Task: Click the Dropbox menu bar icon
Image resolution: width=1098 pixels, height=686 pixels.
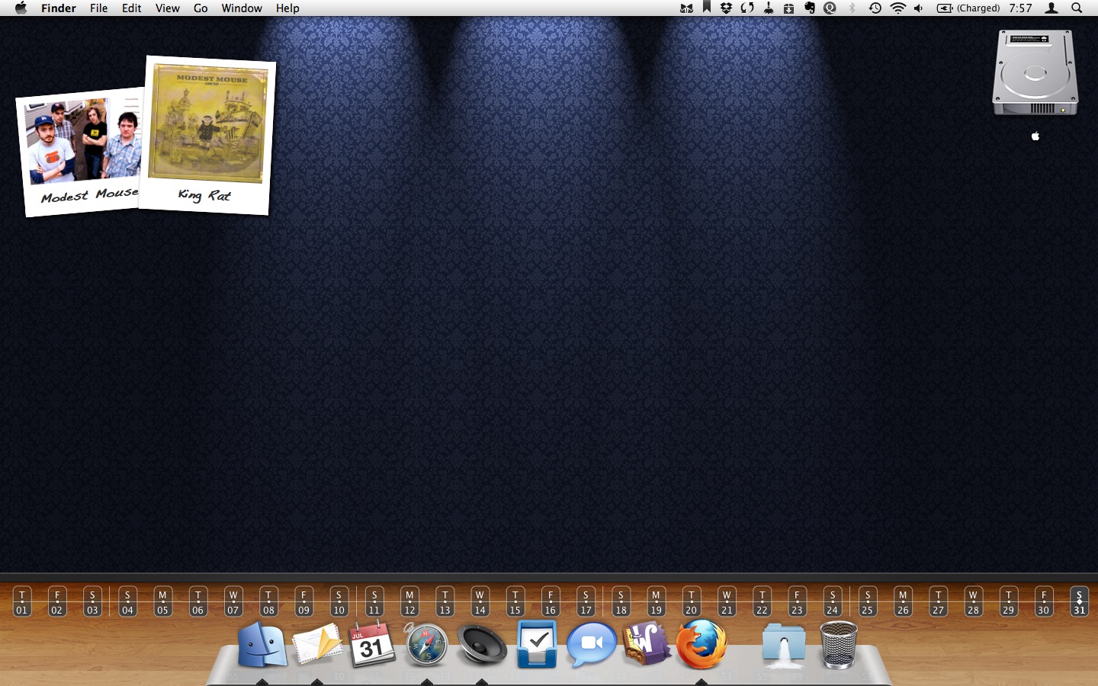Action: click(x=726, y=8)
